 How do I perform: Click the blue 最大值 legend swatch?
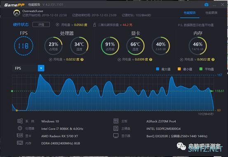tap(157, 69)
